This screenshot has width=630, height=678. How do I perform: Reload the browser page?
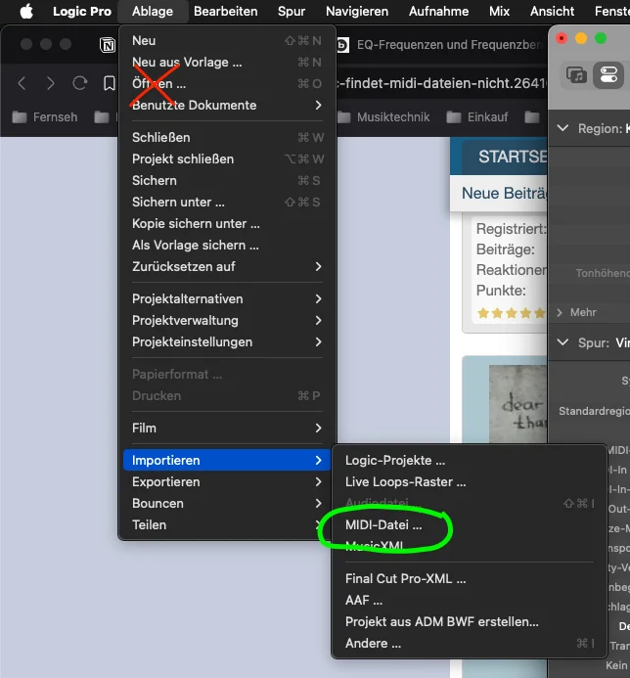point(79,83)
